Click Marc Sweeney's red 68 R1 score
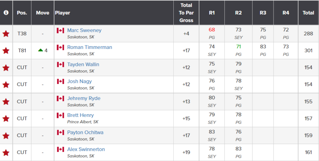This screenshot has width=319, height=161. click(x=212, y=30)
